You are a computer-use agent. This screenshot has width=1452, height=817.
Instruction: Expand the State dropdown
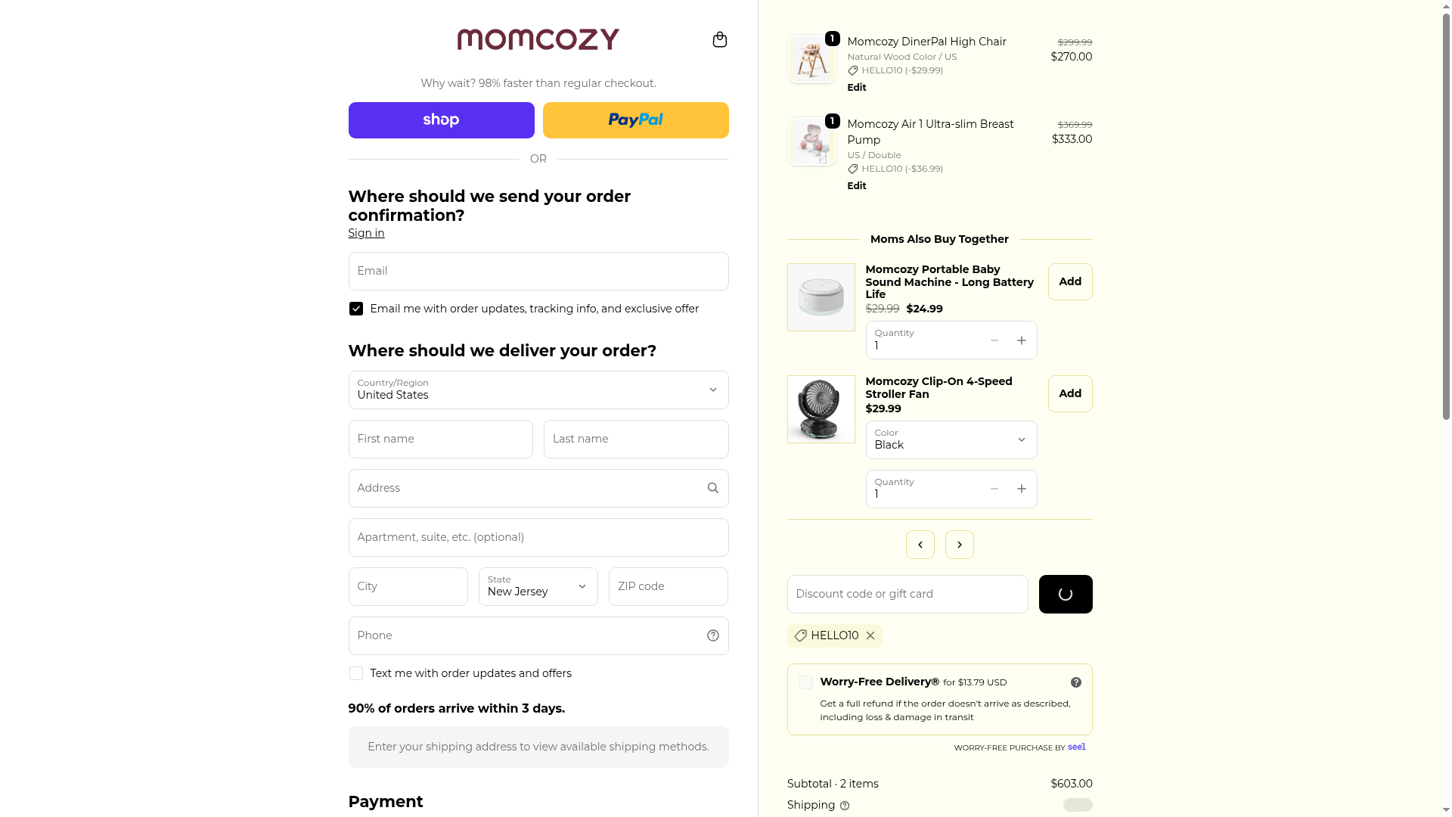coord(538,586)
